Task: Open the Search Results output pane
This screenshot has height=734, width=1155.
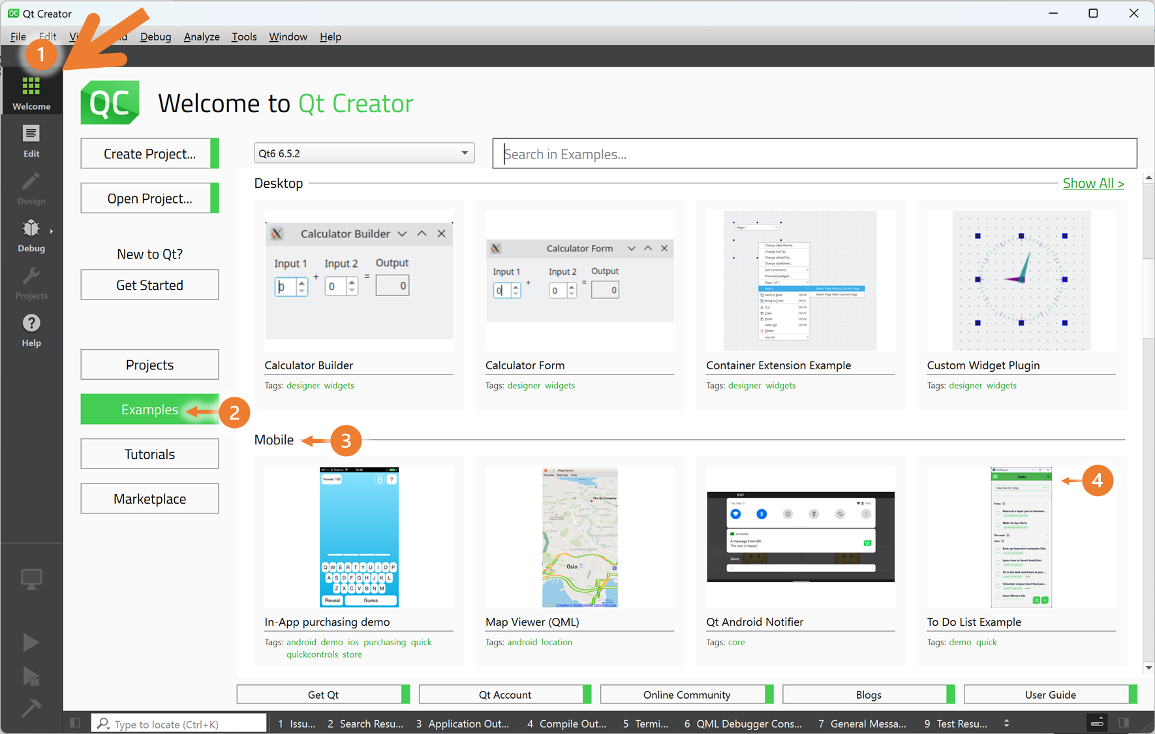Action: coord(365,724)
